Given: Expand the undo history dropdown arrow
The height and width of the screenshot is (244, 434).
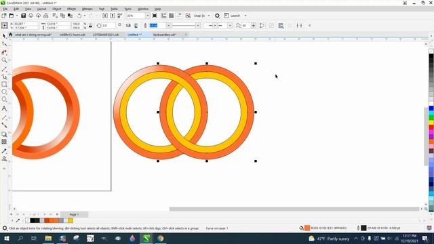Looking at the screenshot, I should point(84,16).
